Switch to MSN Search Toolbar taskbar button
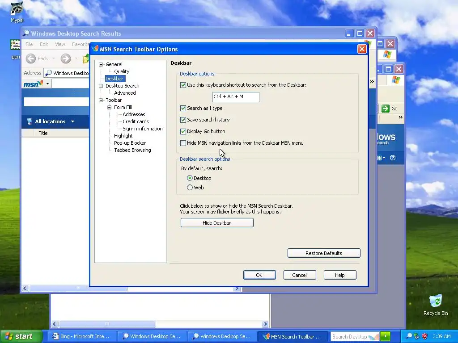The width and height of the screenshot is (458, 343). coord(293,337)
